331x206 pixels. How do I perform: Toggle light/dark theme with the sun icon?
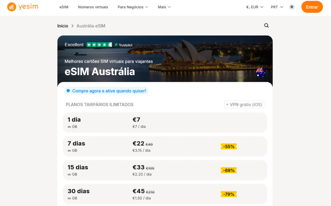[292, 6]
